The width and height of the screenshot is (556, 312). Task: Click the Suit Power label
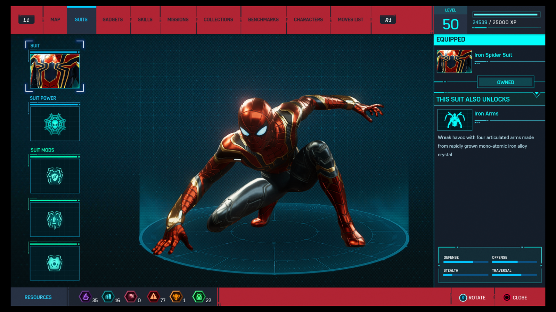[43, 98]
